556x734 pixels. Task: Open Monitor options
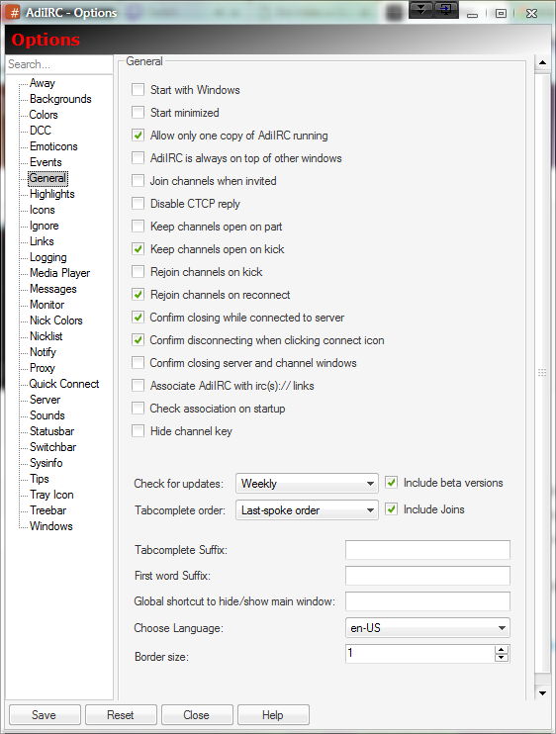point(46,305)
